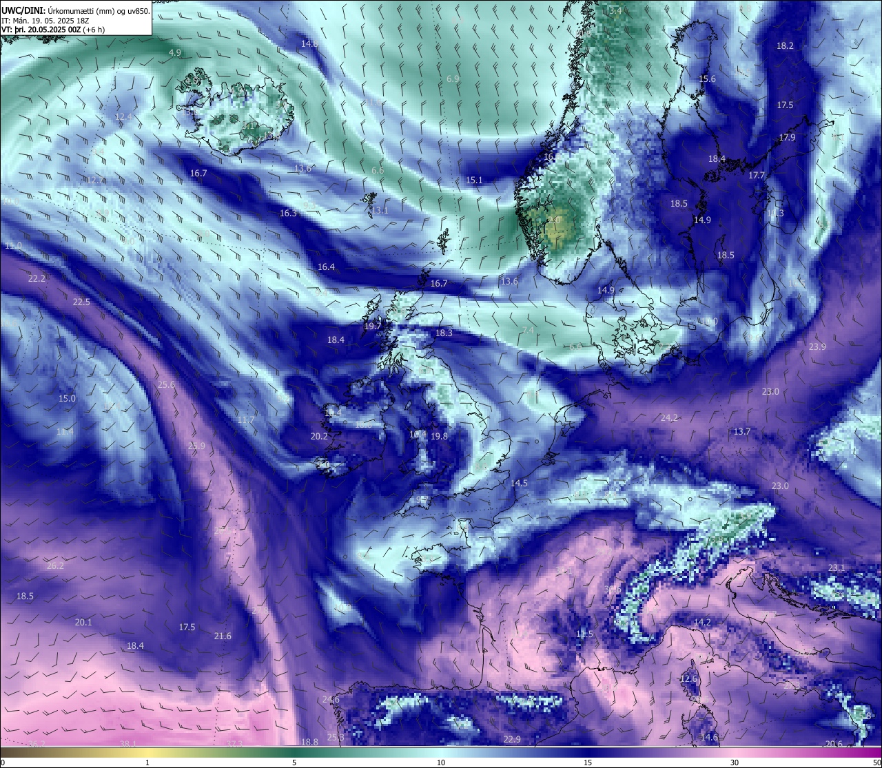Click the '19.8' value over the Irish Sea

point(439,437)
